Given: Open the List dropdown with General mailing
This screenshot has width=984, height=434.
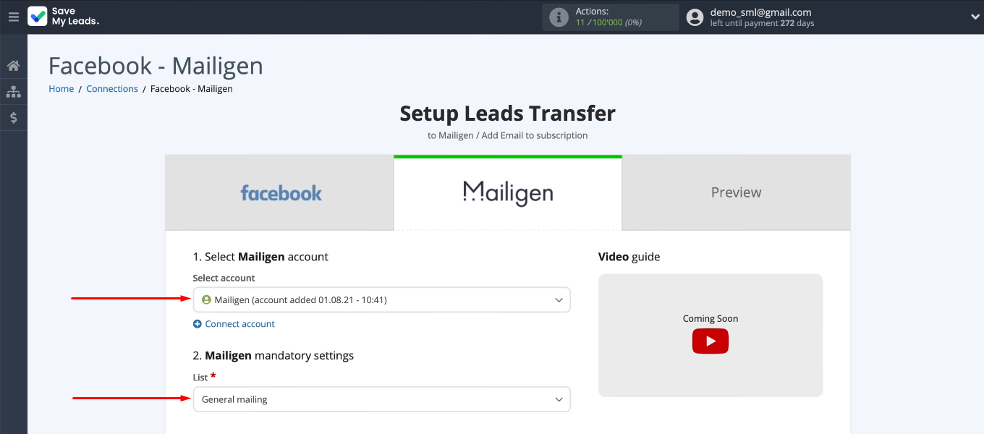Looking at the screenshot, I should (381, 399).
